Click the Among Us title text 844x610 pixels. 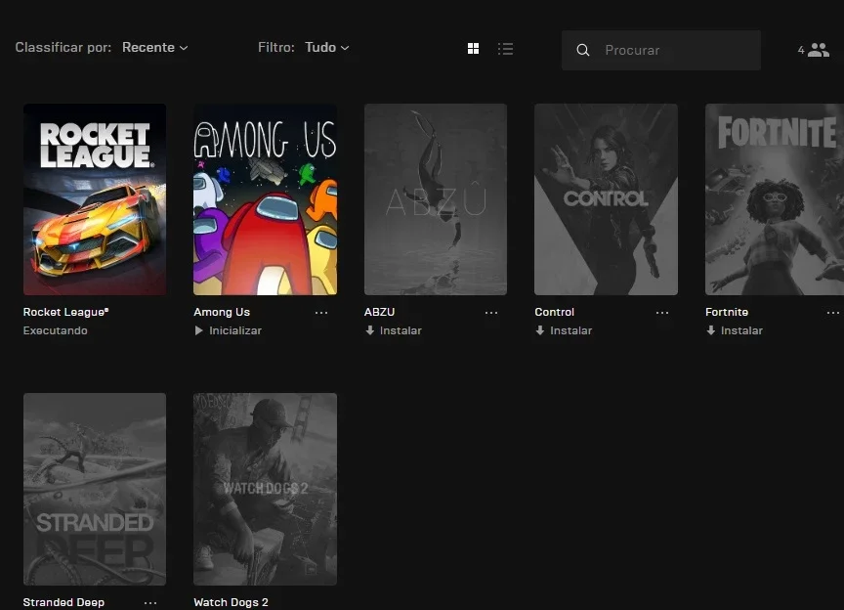click(222, 312)
